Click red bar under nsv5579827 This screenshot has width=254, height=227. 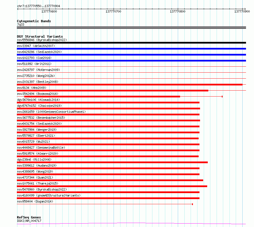[108, 138]
